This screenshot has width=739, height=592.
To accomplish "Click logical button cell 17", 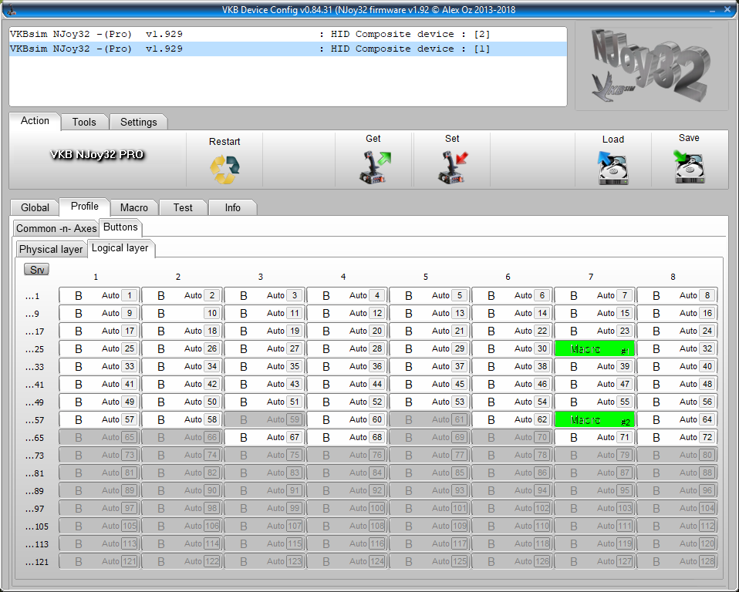I will click(x=100, y=331).
